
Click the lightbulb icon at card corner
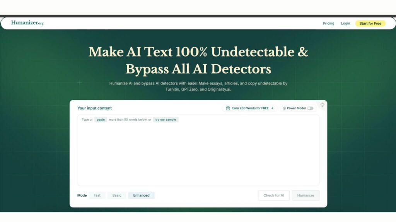coord(322,105)
